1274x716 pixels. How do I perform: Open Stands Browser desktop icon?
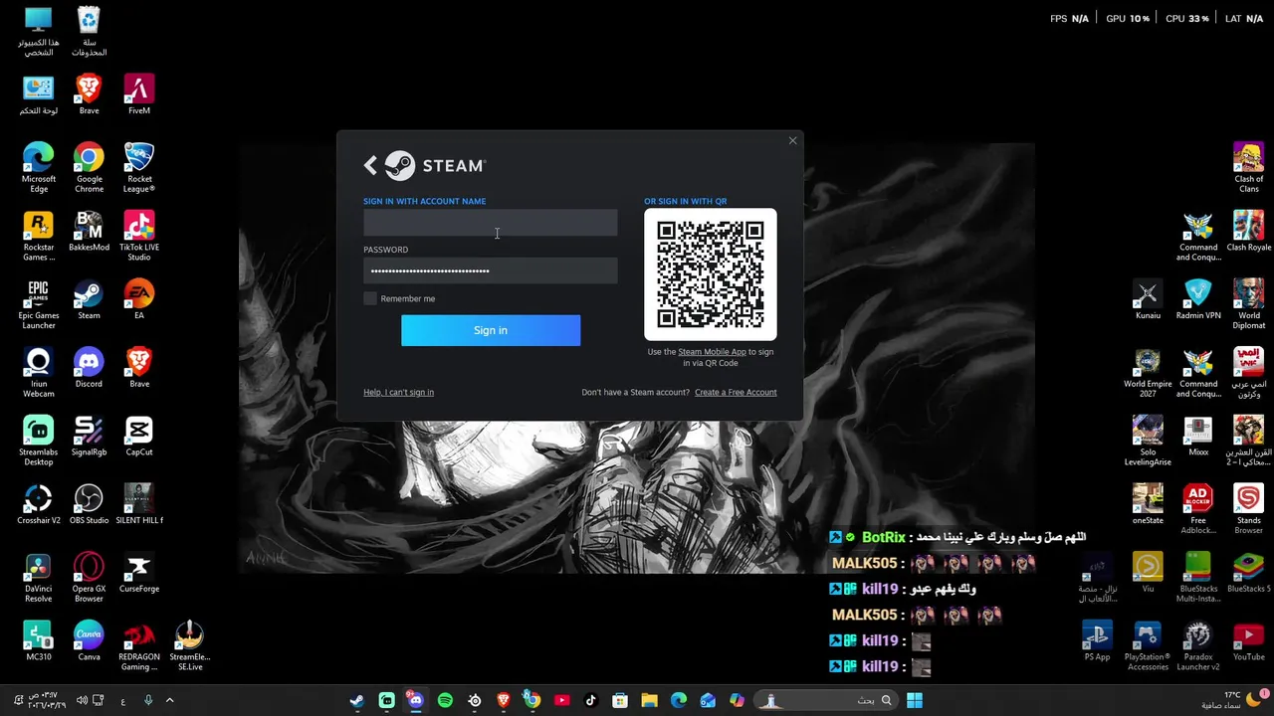coord(1248,509)
